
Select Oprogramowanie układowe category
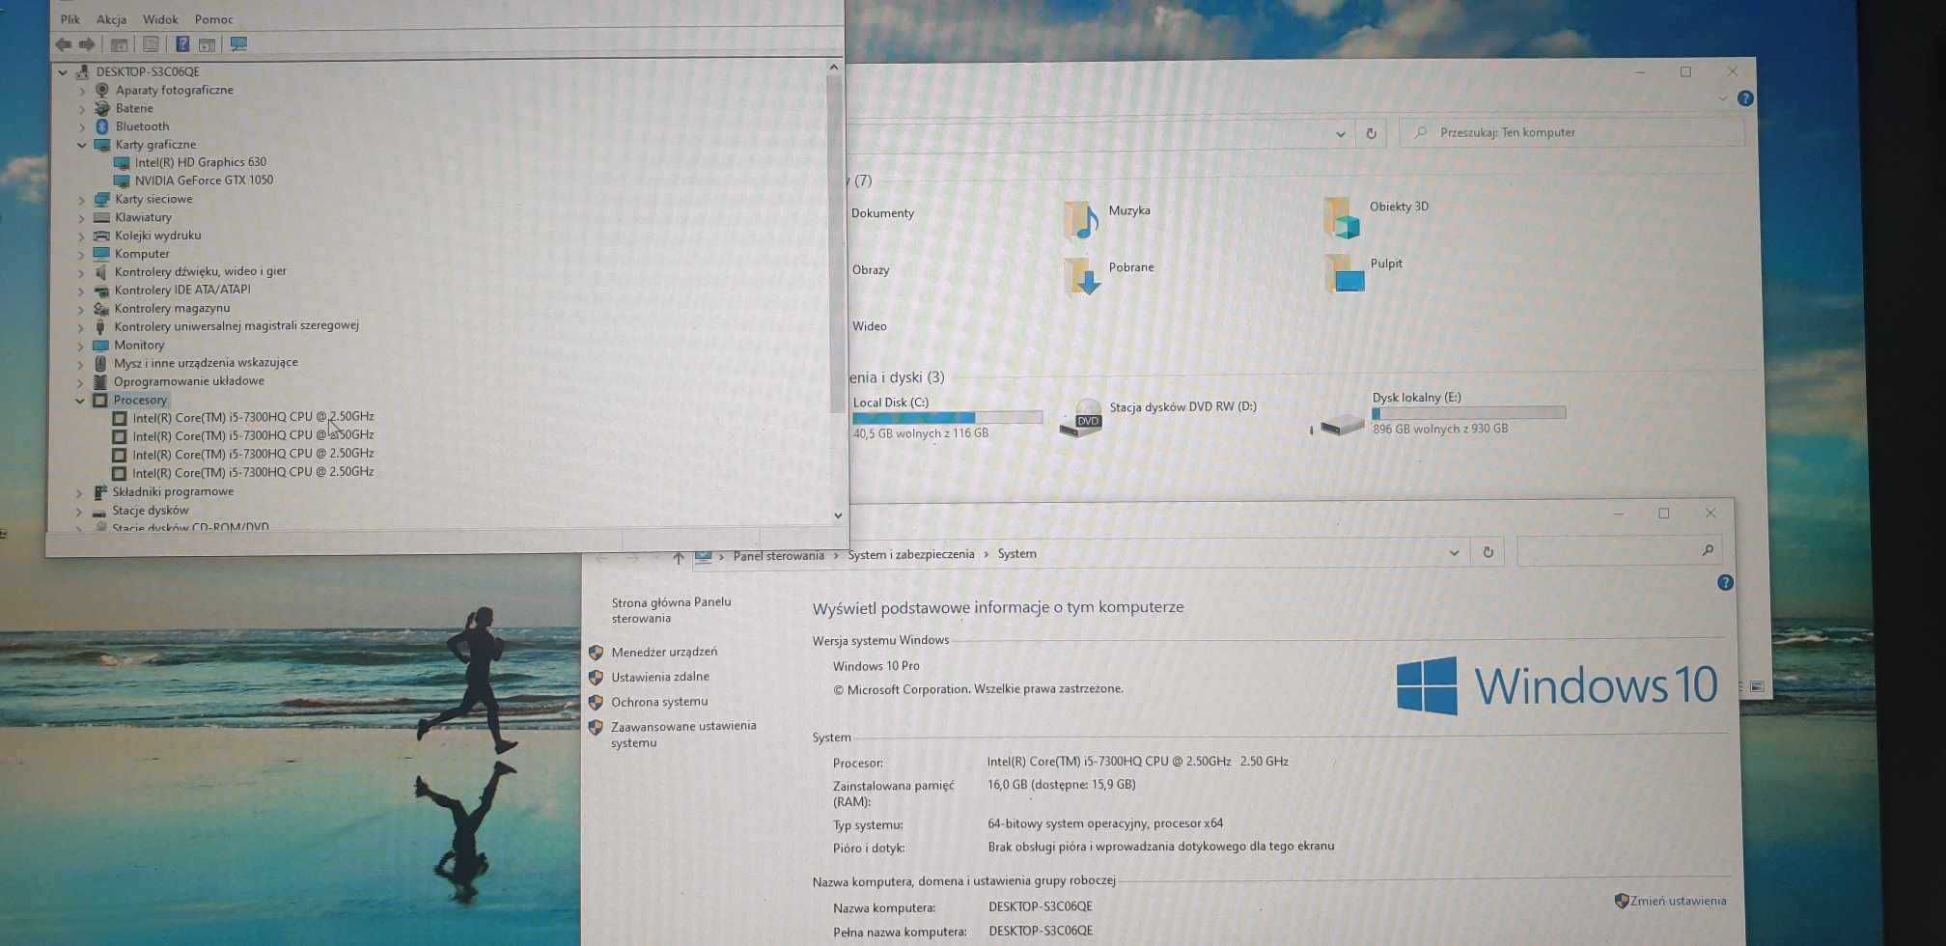pos(188,381)
